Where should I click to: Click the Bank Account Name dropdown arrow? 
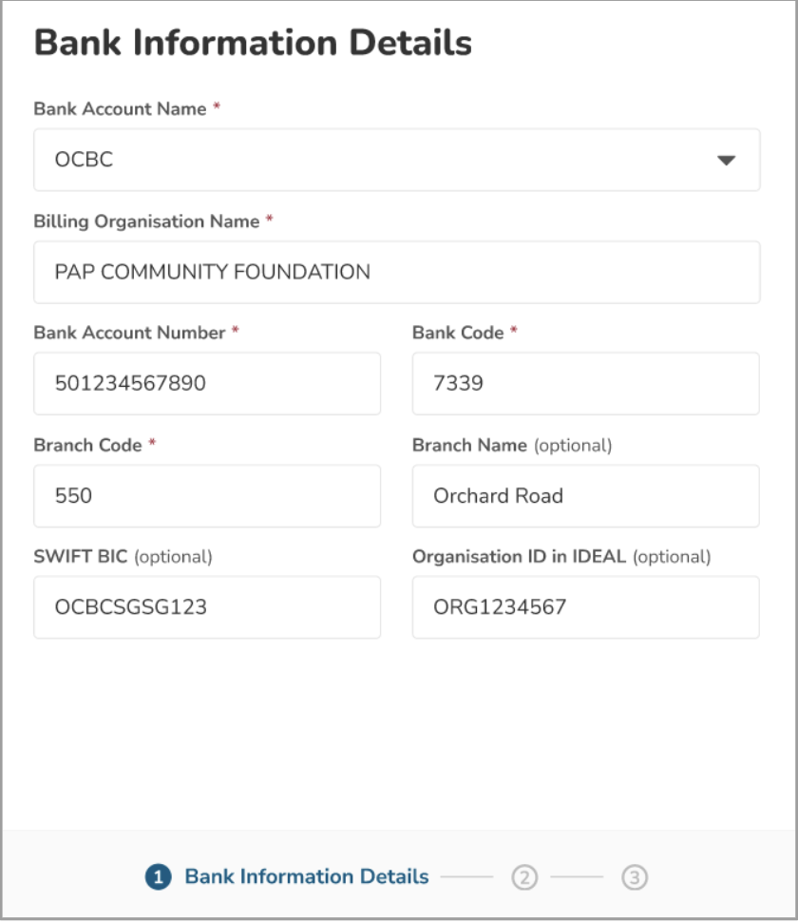pyautogui.click(x=726, y=161)
